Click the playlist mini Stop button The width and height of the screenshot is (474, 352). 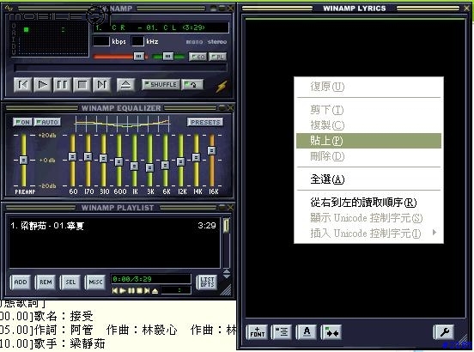pyautogui.click(x=139, y=291)
